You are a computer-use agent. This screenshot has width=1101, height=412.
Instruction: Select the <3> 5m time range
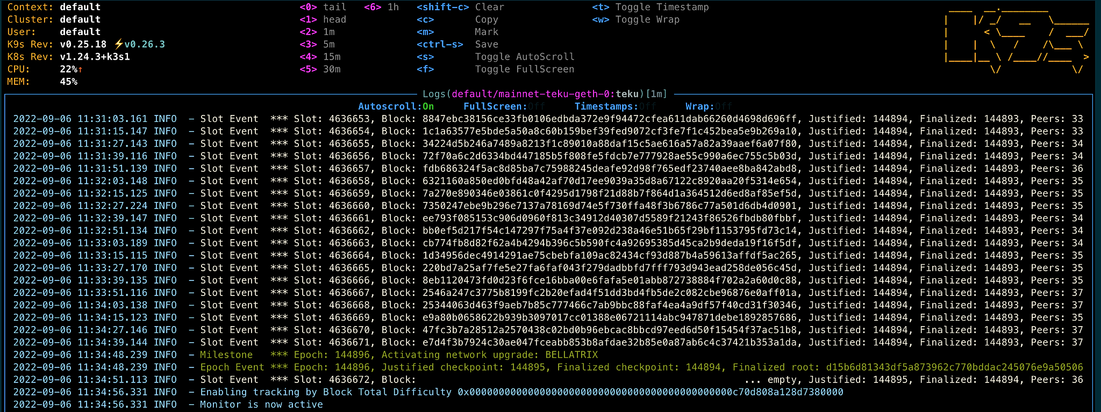point(317,44)
